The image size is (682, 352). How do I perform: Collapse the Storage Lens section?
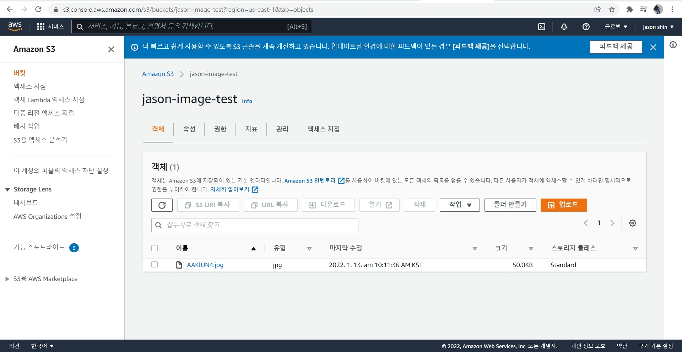[7, 190]
